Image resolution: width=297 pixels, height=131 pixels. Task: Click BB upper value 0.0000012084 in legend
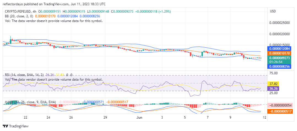[x=68, y=16]
